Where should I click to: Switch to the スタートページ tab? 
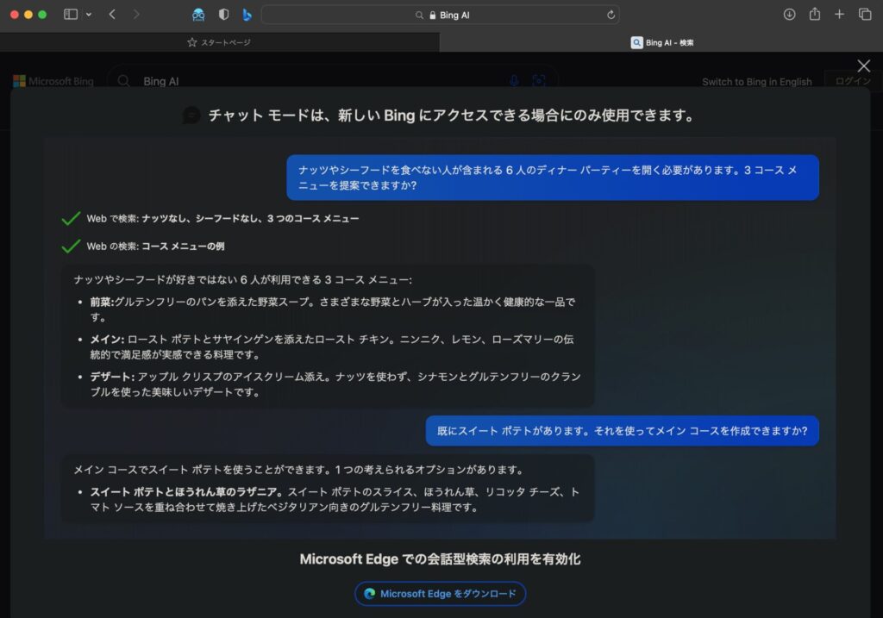[220, 42]
